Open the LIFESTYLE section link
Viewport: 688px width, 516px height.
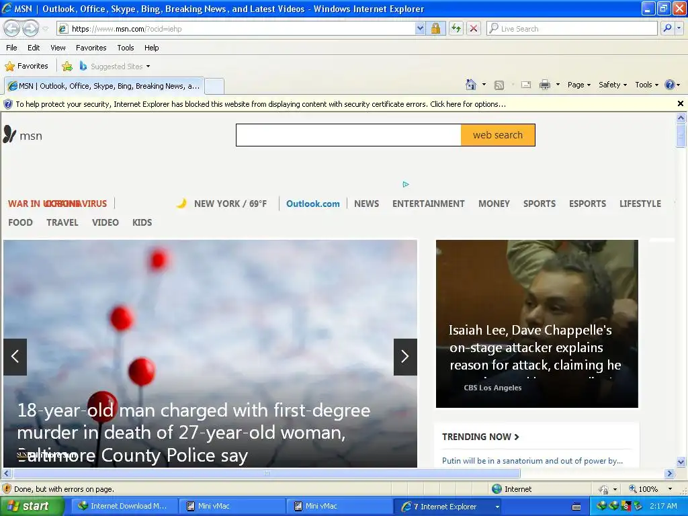(x=640, y=204)
